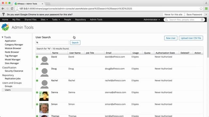209x117 pixels.
Task: Click the Authorization State column header
Action: 165,53
